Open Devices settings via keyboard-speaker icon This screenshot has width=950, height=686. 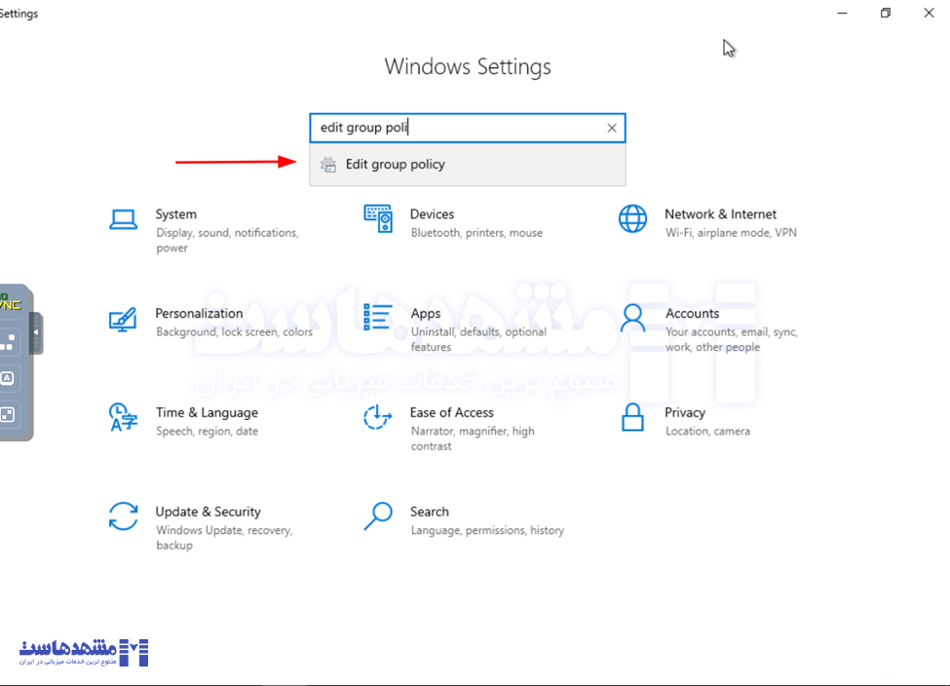[x=377, y=218]
